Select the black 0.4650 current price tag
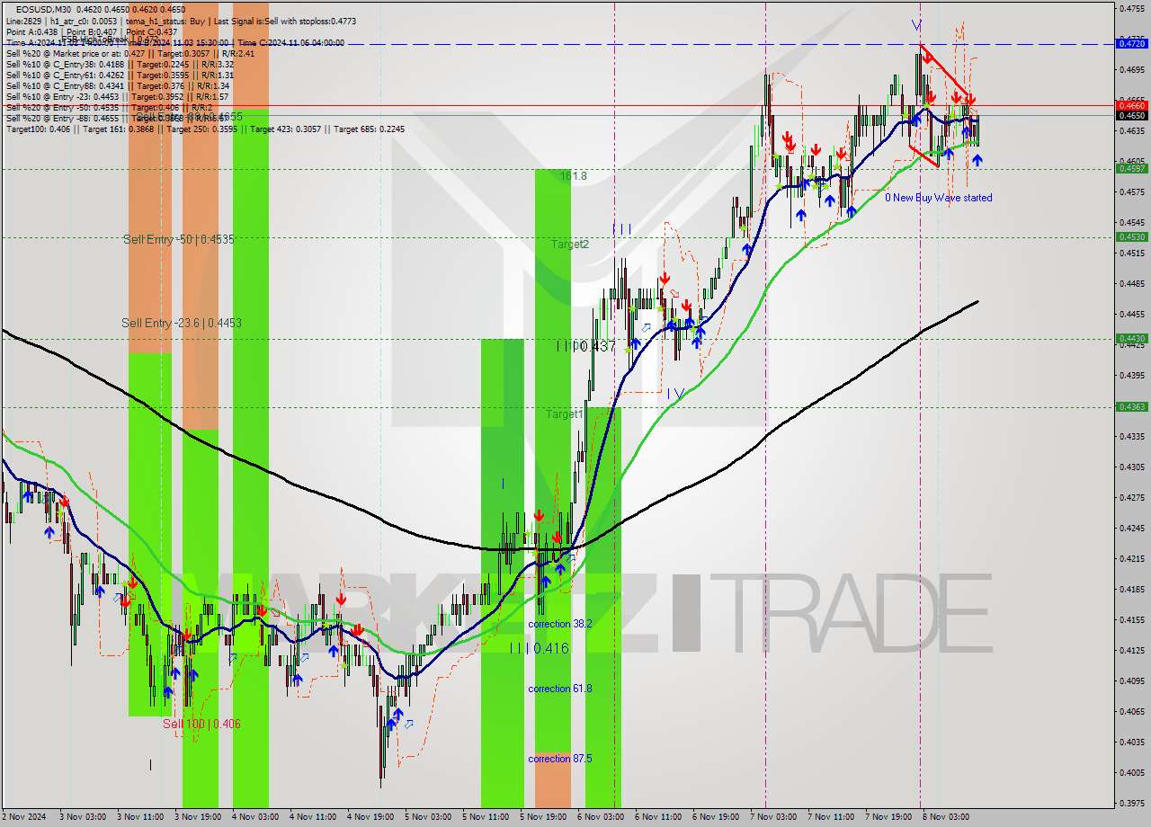 (x=1131, y=115)
